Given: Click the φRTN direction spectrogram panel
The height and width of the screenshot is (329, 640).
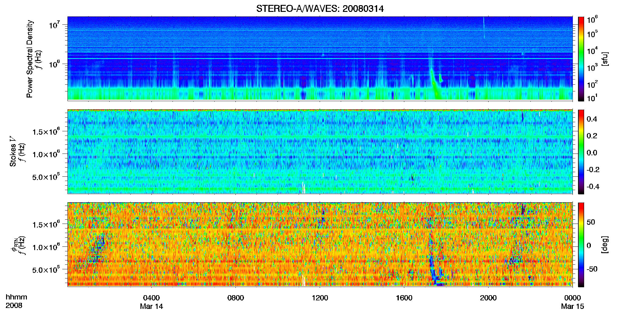Looking at the screenshot, I should click(x=320, y=244).
